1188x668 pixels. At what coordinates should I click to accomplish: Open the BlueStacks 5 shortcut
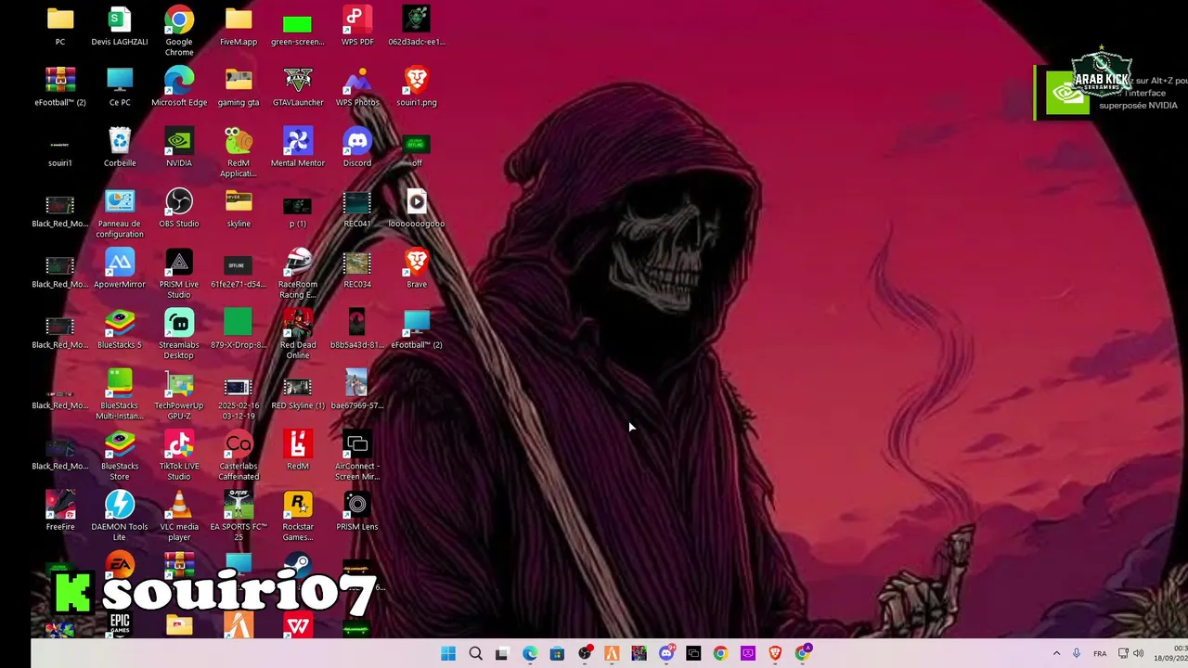(x=120, y=330)
